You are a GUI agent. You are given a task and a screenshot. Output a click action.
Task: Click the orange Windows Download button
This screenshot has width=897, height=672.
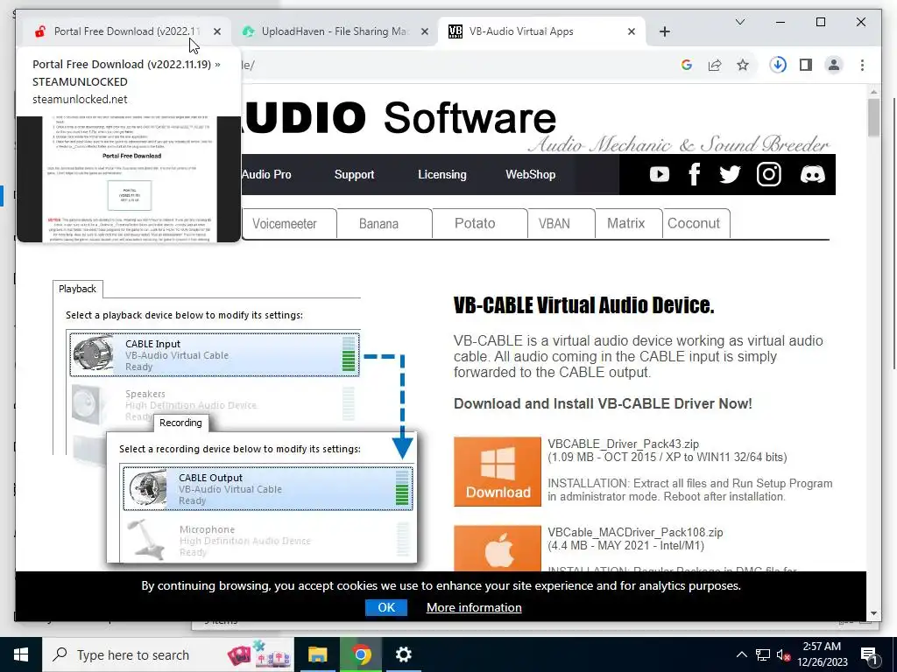(498, 472)
